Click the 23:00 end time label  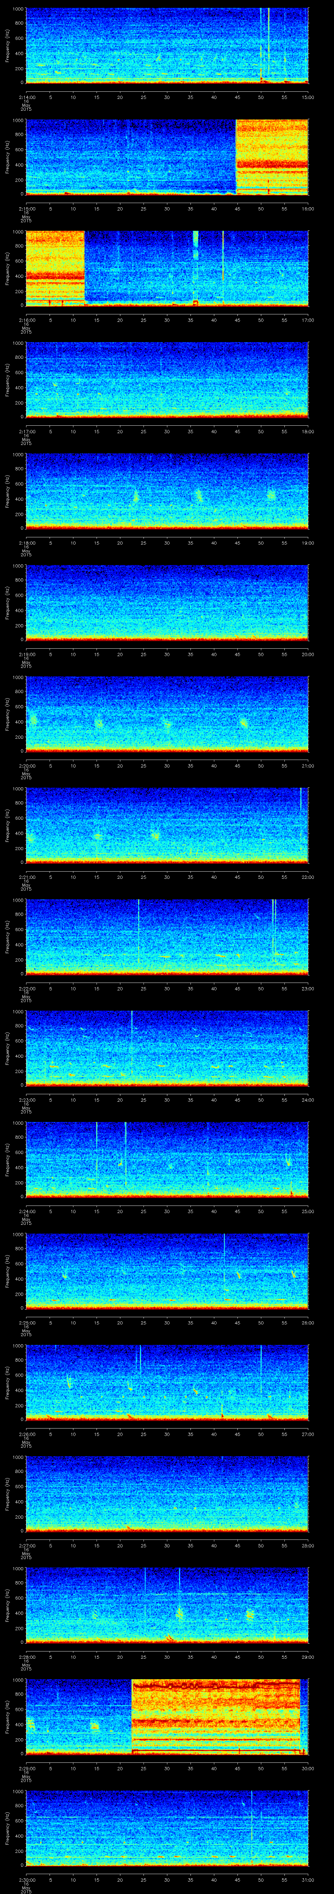coord(308,988)
